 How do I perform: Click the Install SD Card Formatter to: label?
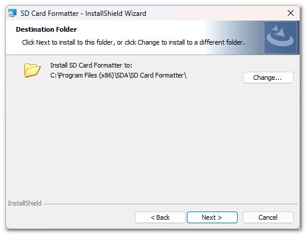91,65
